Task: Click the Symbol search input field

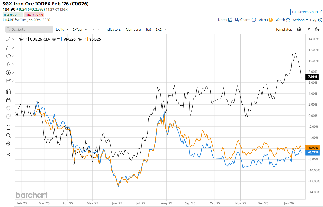Action: point(29,29)
